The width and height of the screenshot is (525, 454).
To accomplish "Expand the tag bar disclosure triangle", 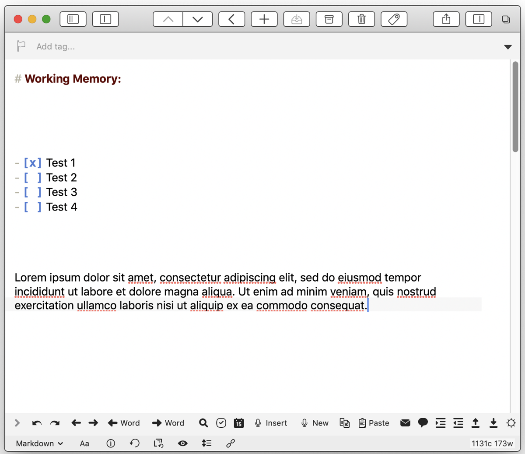I will pos(507,47).
